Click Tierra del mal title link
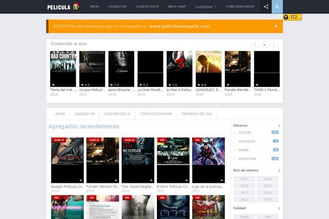 pyautogui.click(x=63, y=90)
